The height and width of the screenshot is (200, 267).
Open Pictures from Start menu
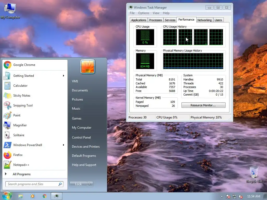[77, 99]
